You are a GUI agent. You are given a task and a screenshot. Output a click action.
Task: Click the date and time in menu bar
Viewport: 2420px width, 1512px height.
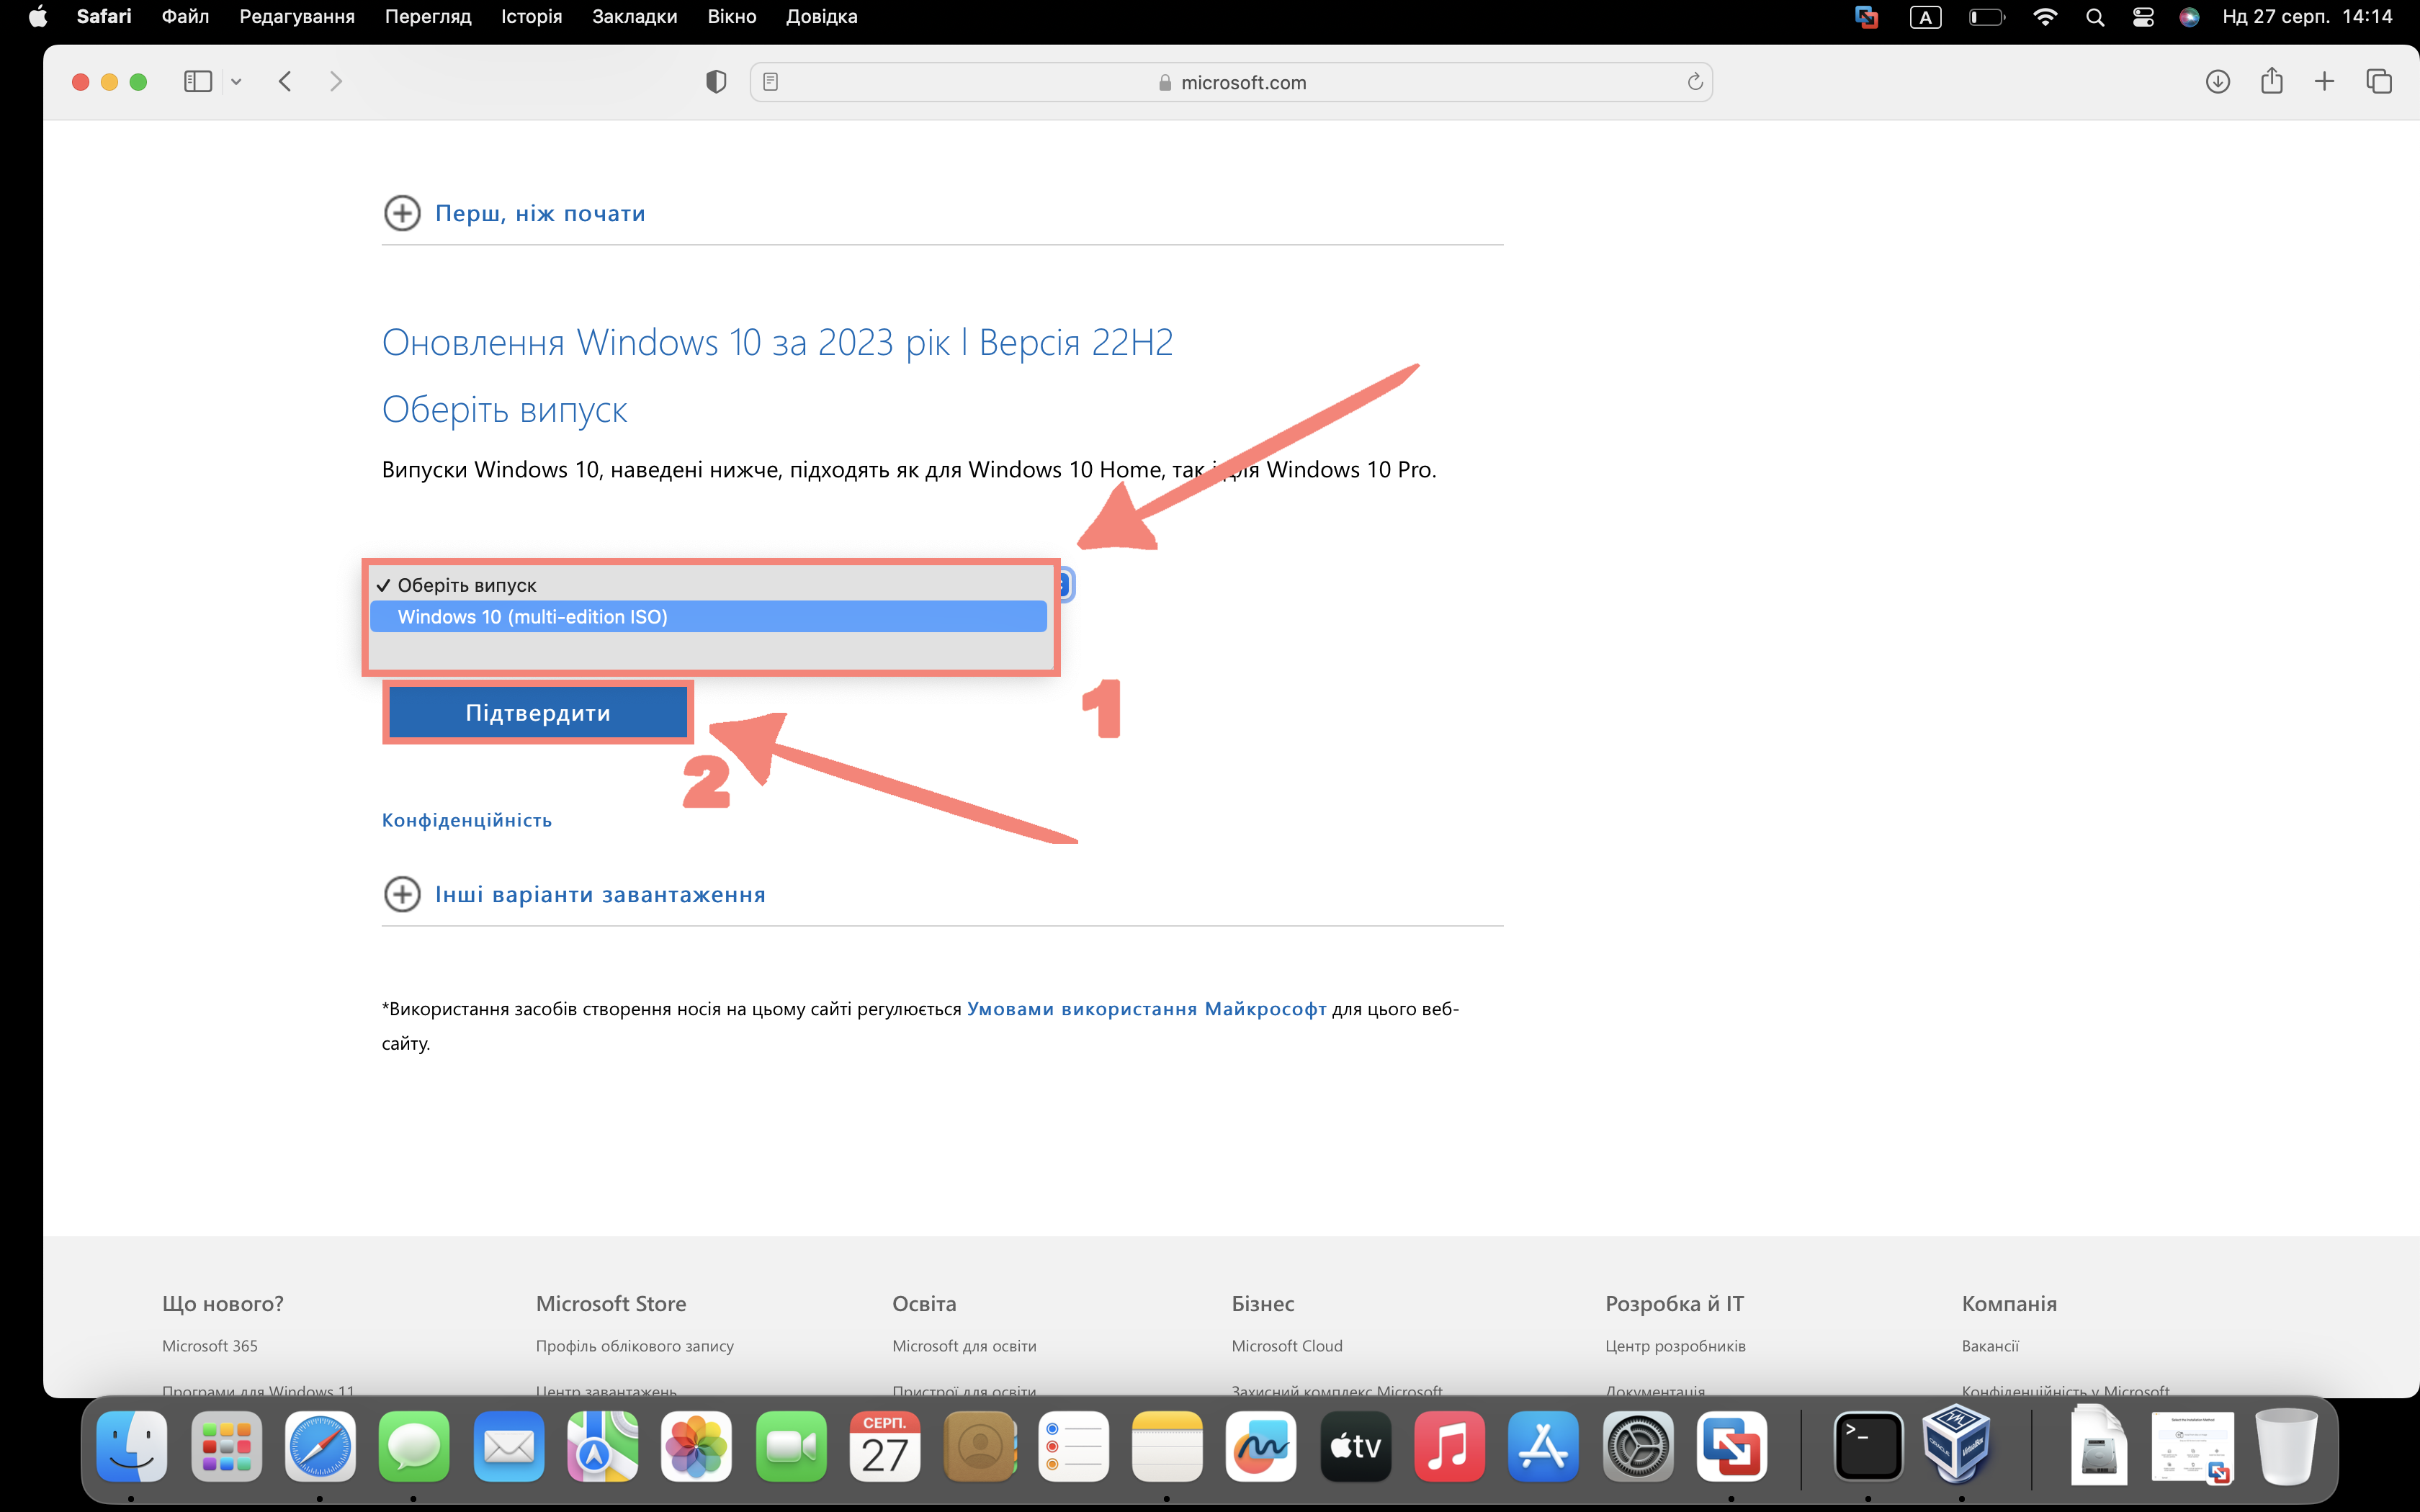click(2307, 17)
